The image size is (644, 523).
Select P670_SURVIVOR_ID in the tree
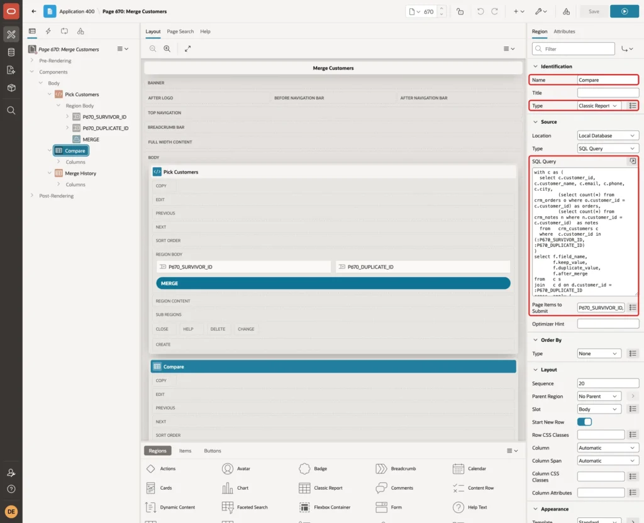pyautogui.click(x=104, y=117)
